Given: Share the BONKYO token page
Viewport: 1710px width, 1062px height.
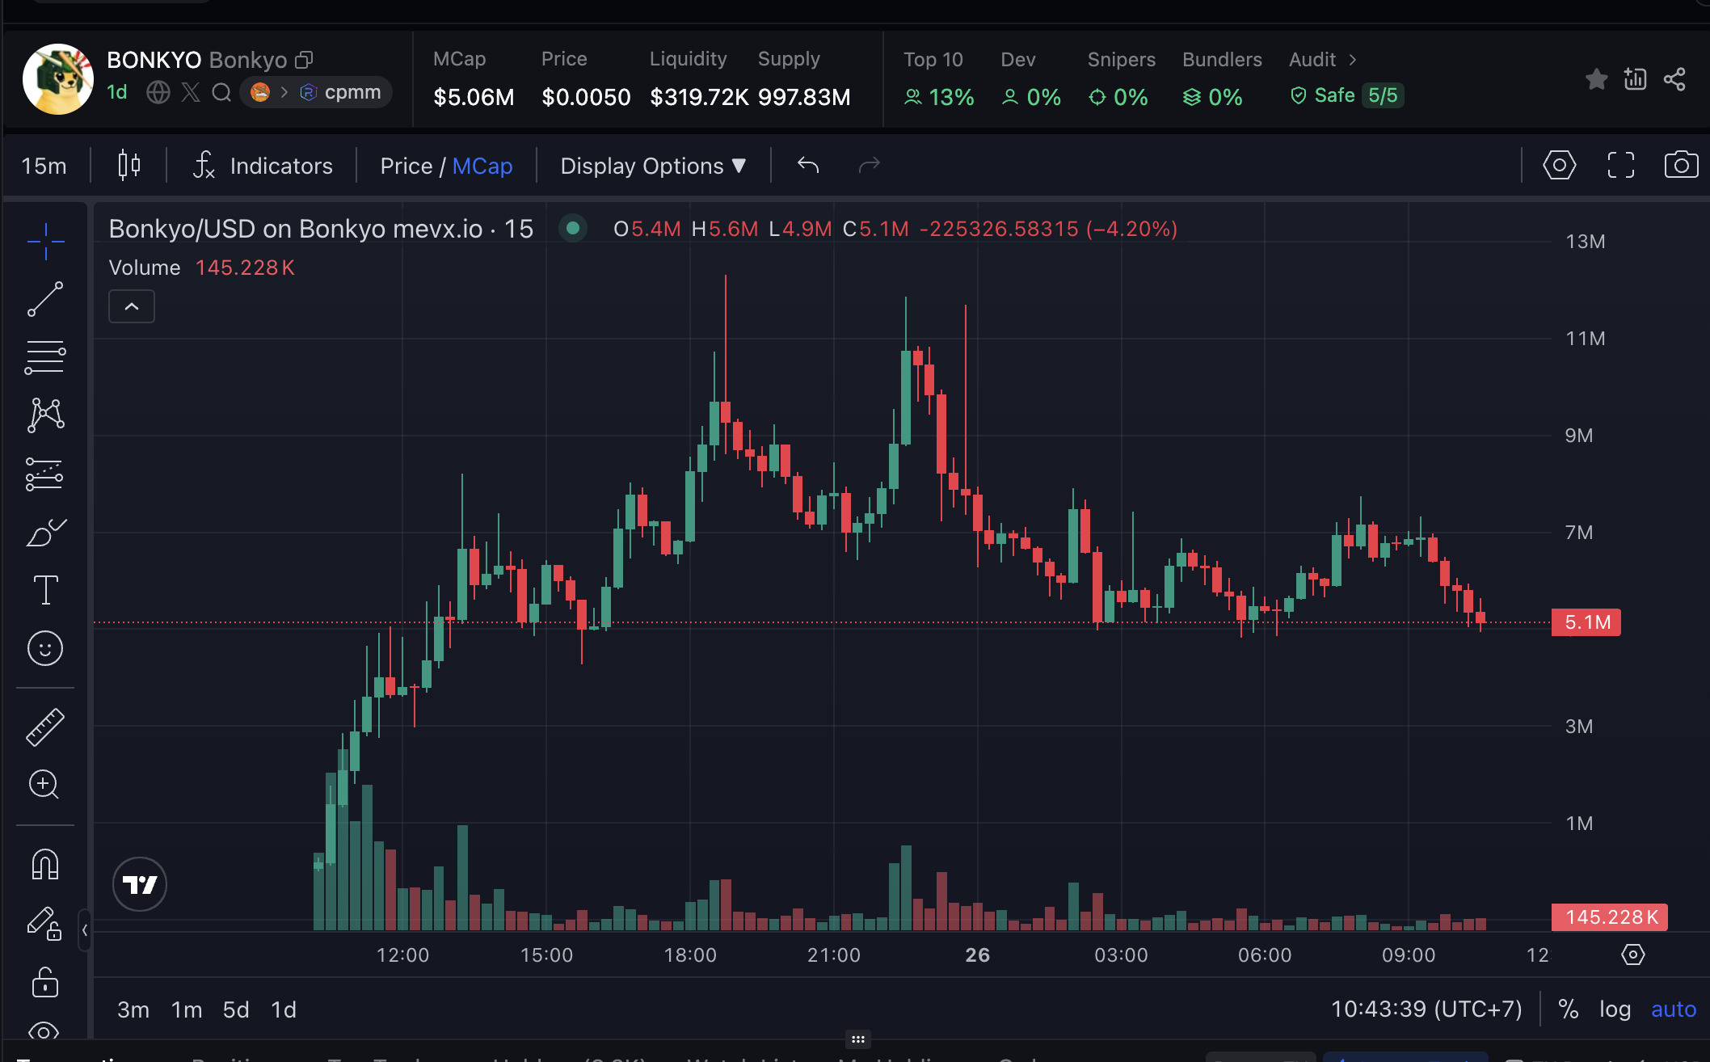Looking at the screenshot, I should (1674, 79).
